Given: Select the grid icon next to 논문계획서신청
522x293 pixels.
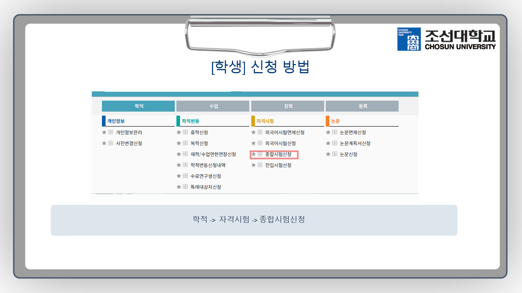Looking at the screenshot, I should coord(334,143).
